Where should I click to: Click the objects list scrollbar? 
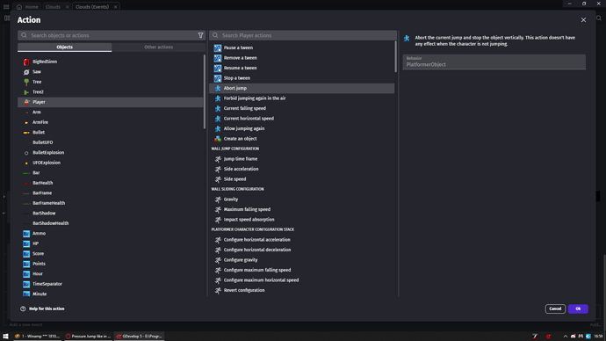tap(205, 91)
